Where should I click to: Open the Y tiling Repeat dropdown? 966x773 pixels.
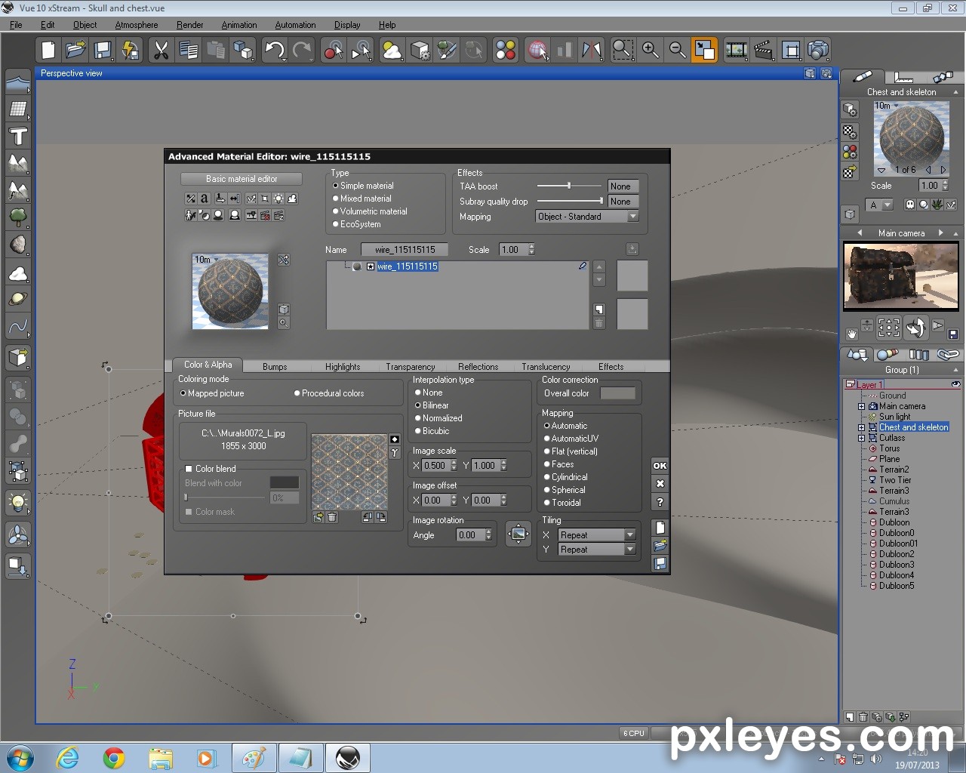(597, 550)
